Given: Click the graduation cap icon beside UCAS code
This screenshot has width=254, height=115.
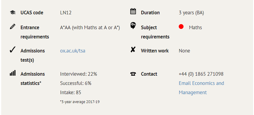Looking at the screenshot, I should (x=12, y=12).
